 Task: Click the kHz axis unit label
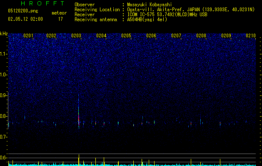(4, 34)
